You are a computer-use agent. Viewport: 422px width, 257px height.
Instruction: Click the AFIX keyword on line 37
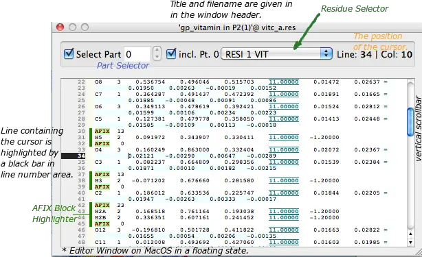[x=102, y=174]
